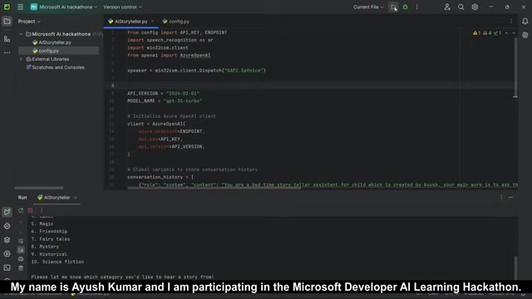Collapse the Microsoft AI hackathone folder
Image resolution: width=532 pixels, height=299 pixels.
point(21,34)
